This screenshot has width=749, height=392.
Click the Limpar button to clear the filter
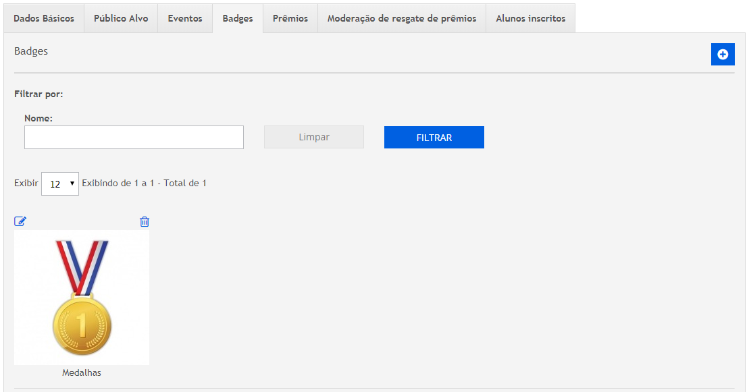pos(314,137)
